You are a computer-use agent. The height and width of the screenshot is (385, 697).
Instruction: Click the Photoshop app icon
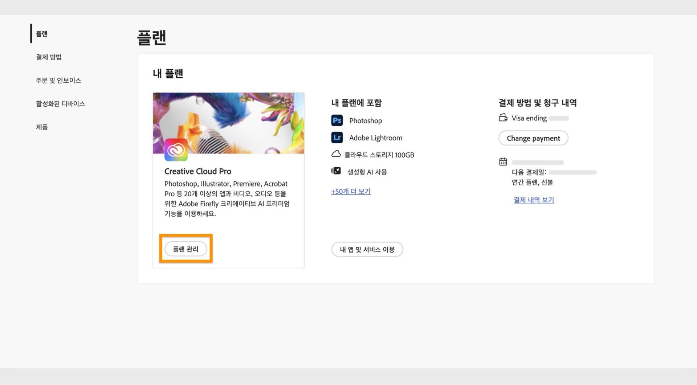(337, 120)
